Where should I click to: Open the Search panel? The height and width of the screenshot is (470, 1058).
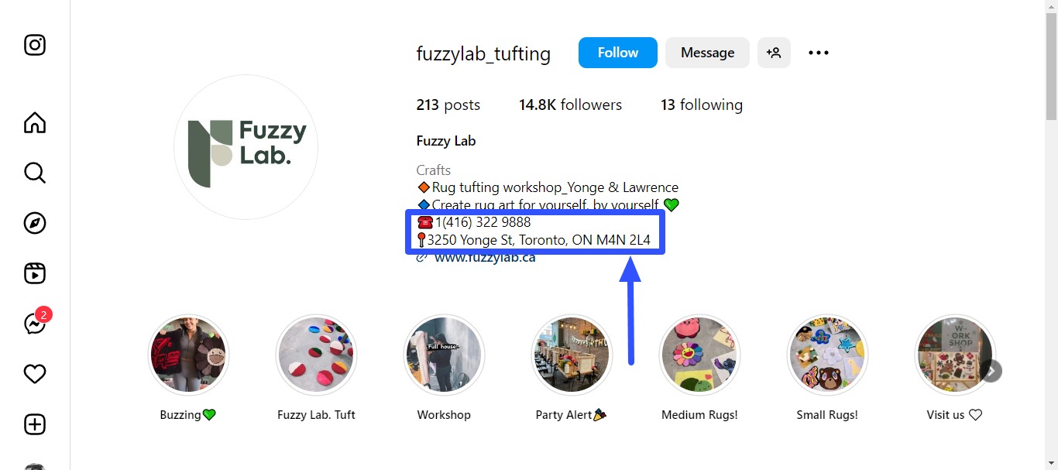click(34, 173)
